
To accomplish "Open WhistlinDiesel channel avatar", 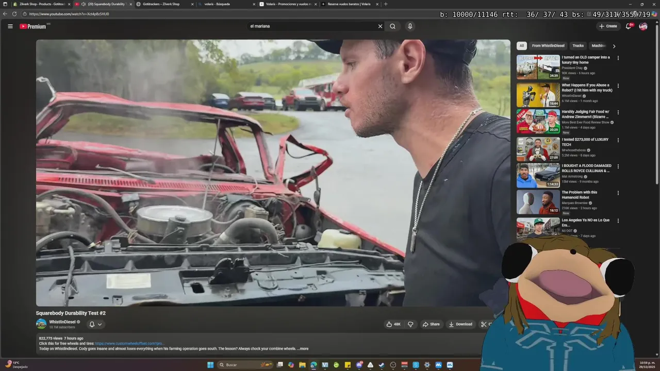I will tap(41, 324).
